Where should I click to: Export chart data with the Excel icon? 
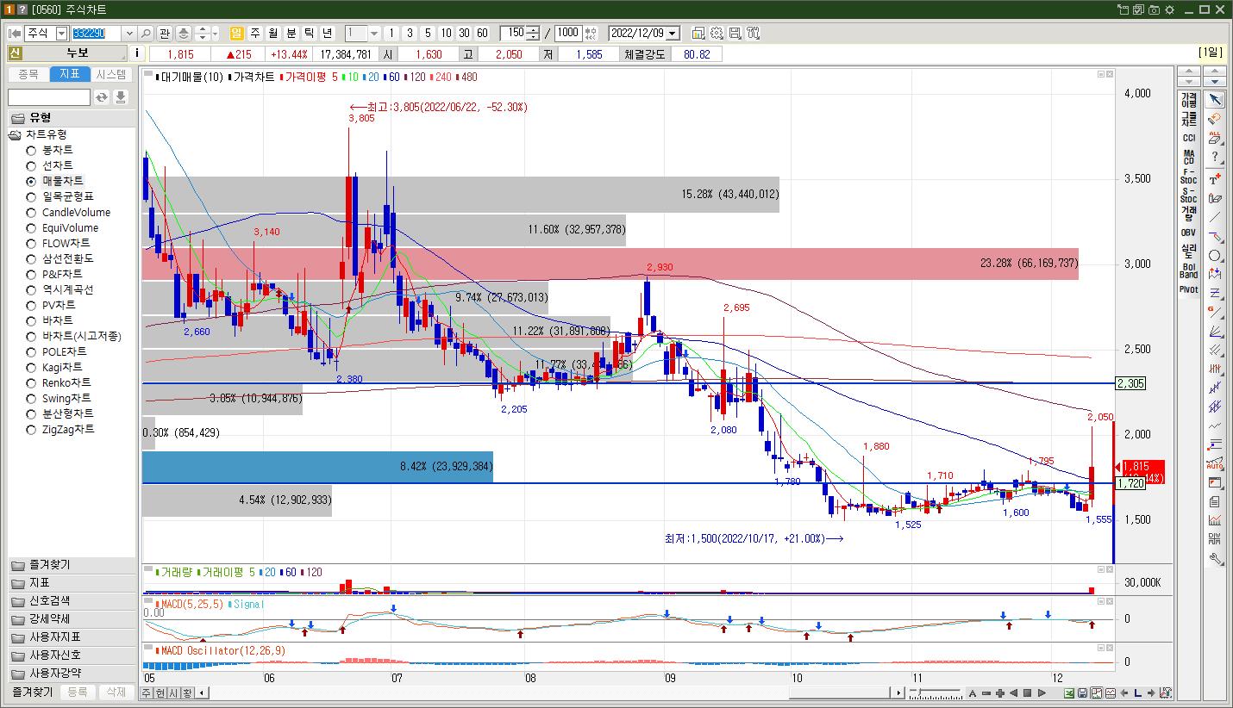coord(1069,692)
